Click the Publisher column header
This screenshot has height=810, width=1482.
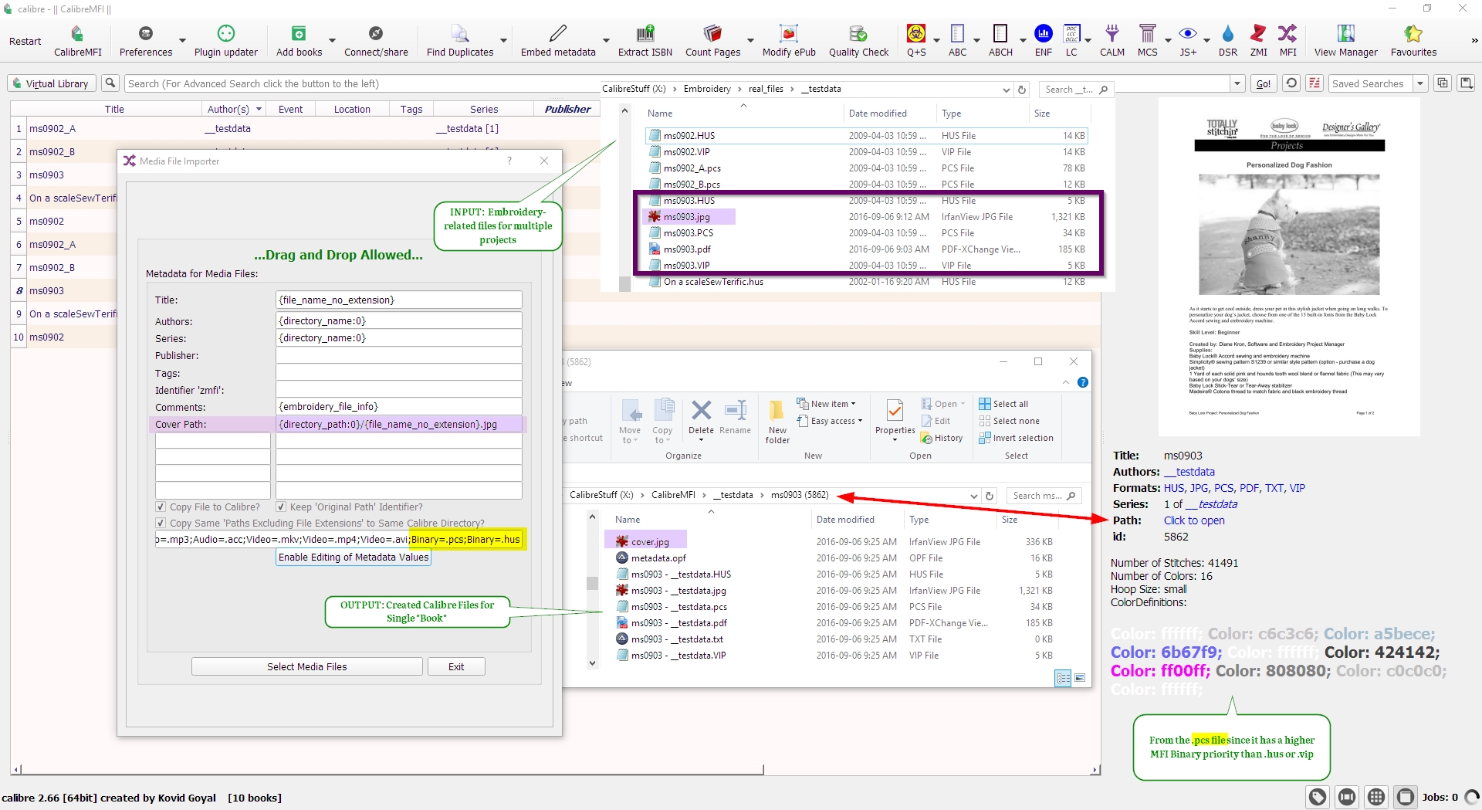[x=567, y=110]
